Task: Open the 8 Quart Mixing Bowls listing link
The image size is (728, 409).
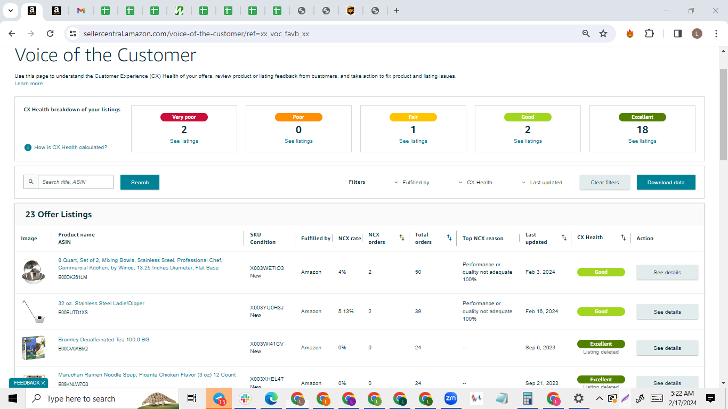Action: pyautogui.click(x=140, y=264)
